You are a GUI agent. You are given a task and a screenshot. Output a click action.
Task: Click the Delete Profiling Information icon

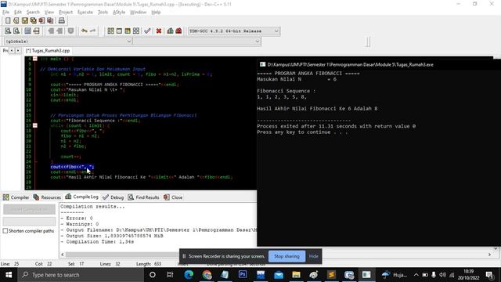[178, 31]
